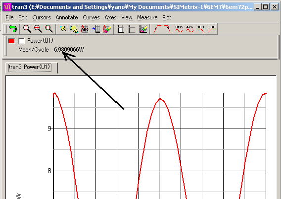Click the zoom box magnifier icon

coord(49,29)
